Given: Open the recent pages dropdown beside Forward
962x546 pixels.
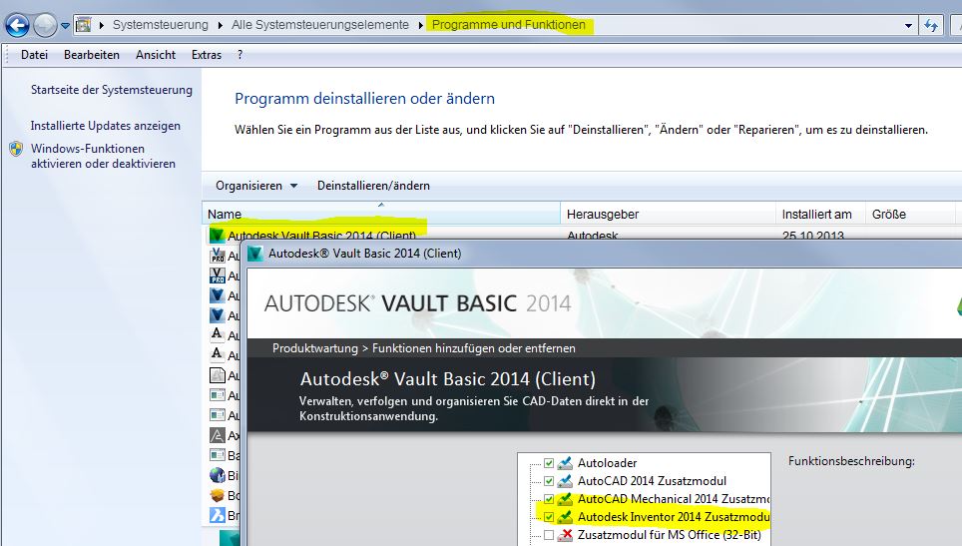Looking at the screenshot, I should click(x=65, y=26).
